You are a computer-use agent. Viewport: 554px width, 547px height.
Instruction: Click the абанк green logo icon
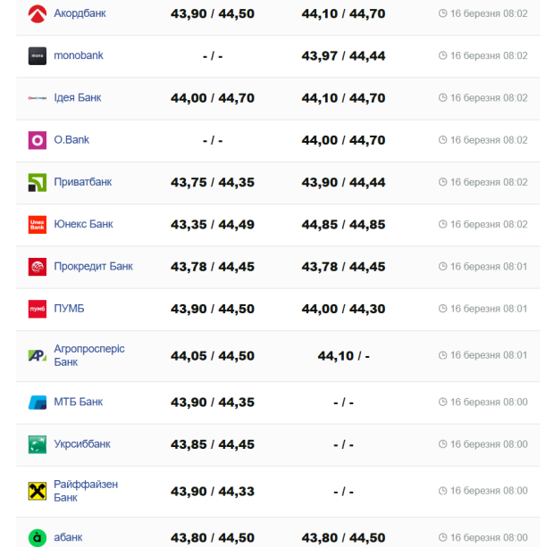pos(37,537)
